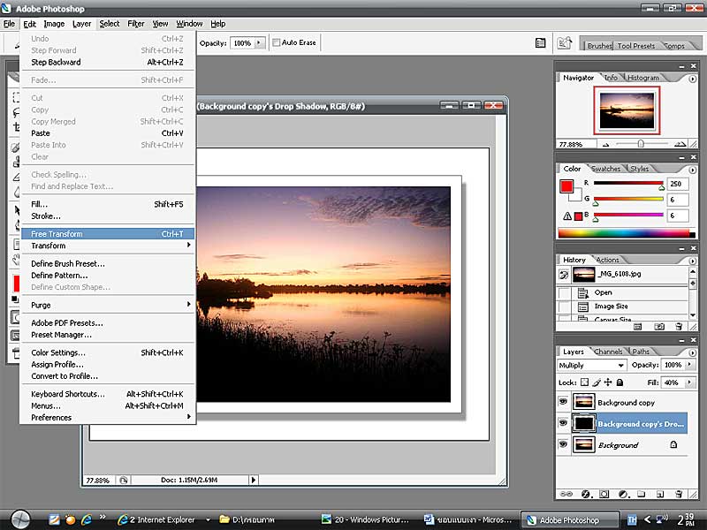This screenshot has width=707, height=530.
Task: Create new document from current history state
Action: [x=637, y=327]
